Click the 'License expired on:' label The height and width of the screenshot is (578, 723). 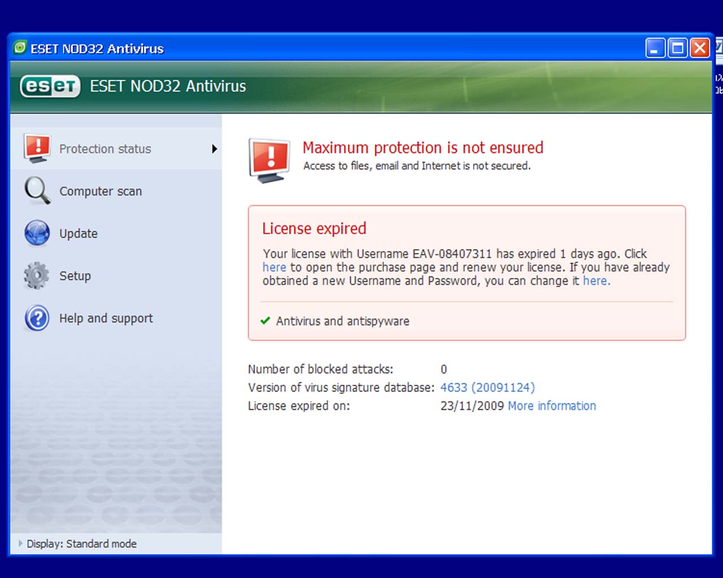click(299, 406)
